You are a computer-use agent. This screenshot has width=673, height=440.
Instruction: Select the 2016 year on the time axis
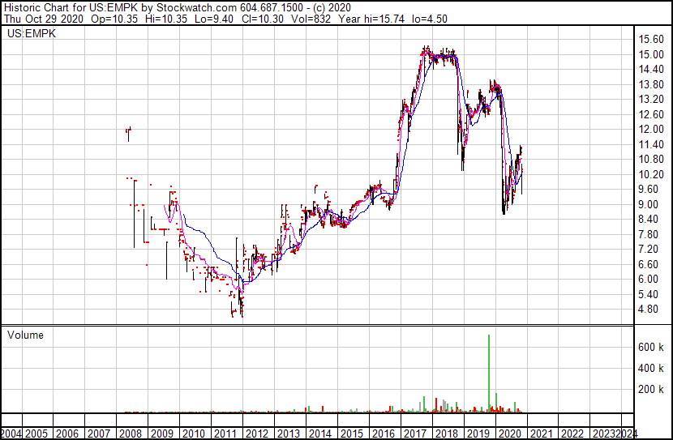tap(383, 433)
